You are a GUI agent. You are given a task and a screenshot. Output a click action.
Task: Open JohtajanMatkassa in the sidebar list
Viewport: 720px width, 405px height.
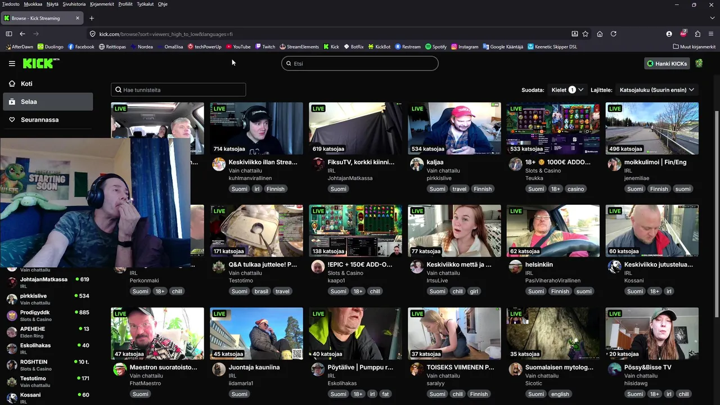(x=48, y=282)
